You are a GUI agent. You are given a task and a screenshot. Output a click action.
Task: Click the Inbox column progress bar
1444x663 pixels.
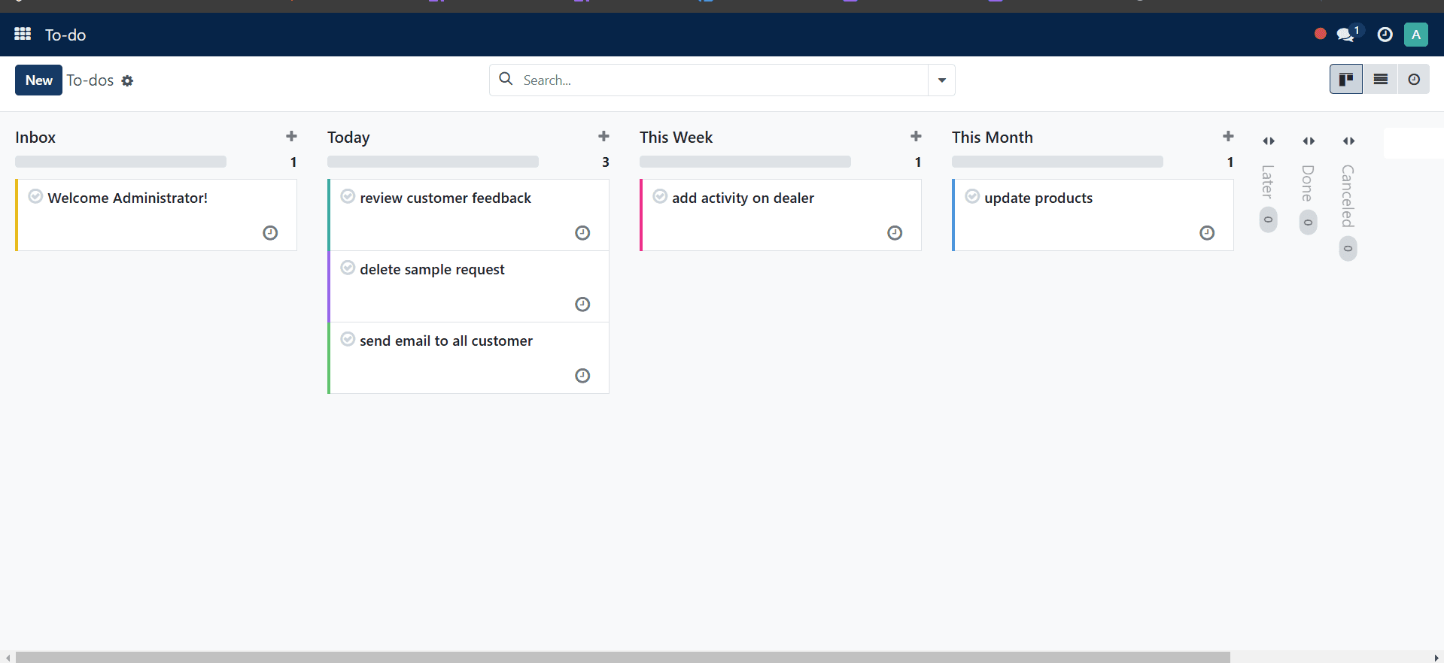[120, 162]
